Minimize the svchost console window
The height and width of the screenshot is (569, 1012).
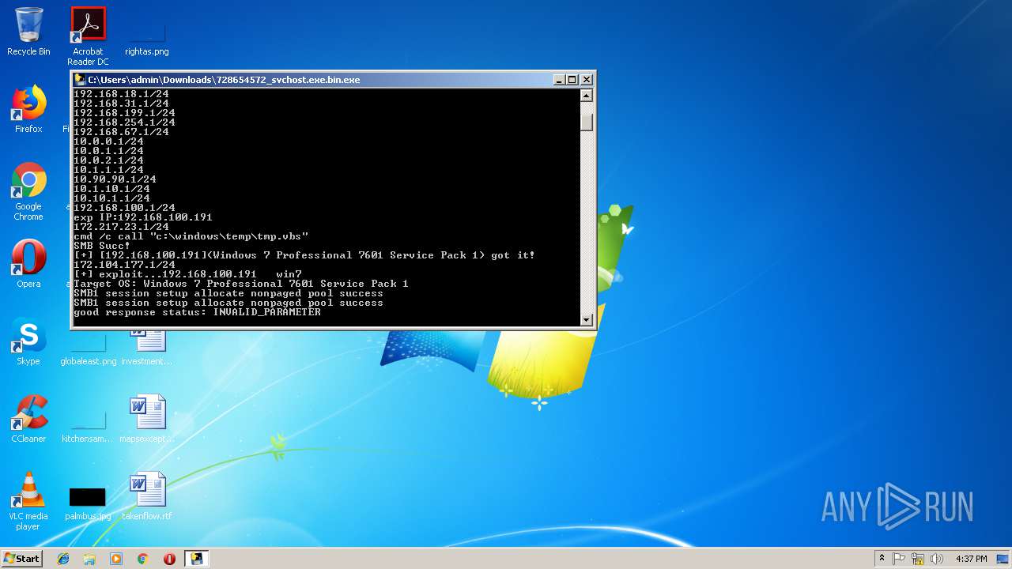(559, 80)
